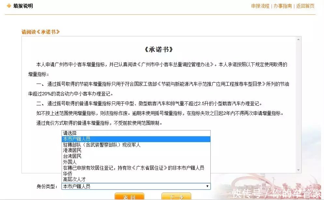Choose 外国人 option
This screenshot has height=200, width=324.
pos(136,162)
